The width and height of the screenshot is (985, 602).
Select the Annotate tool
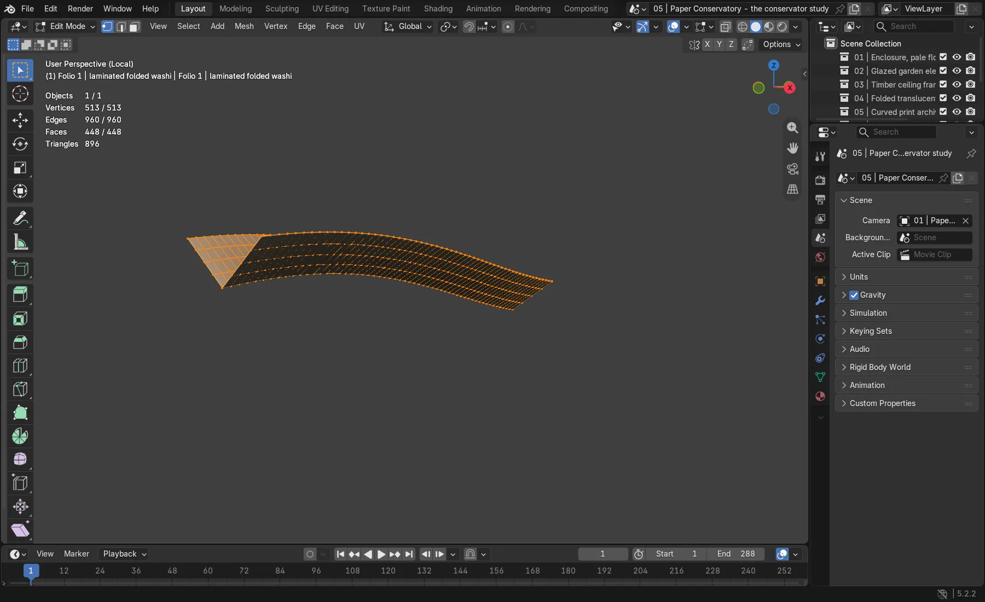pyautogui.click(x=20, y=218)
